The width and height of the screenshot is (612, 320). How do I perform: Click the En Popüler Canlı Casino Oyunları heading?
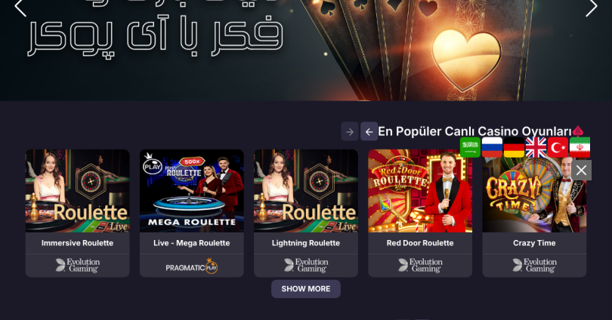[474, 131]
